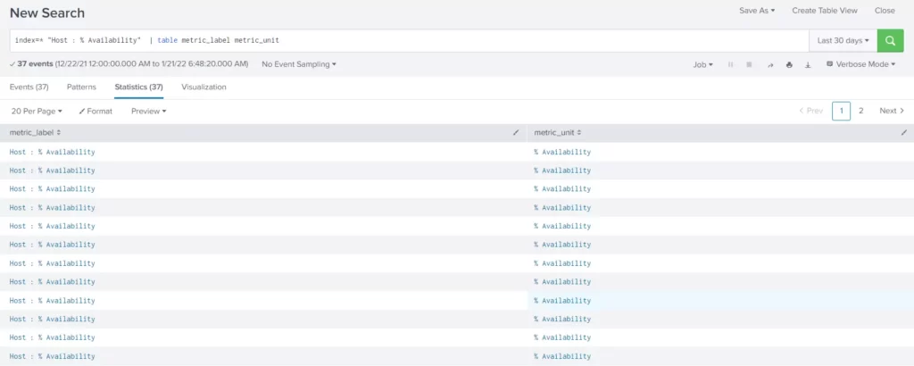Click the 37 events summary text
This screenshot has height=366, width=914.
[35, 64]
